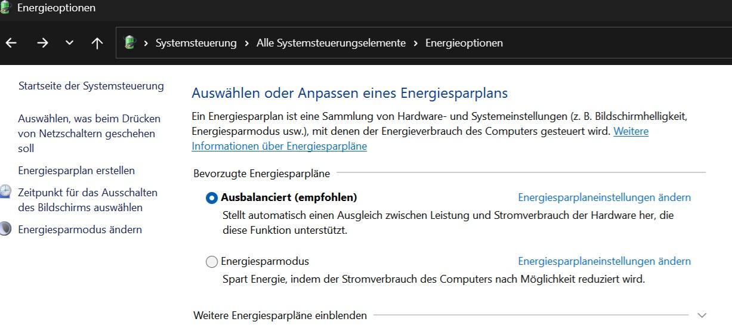Click the battery icon in address bar

[129, 42]
